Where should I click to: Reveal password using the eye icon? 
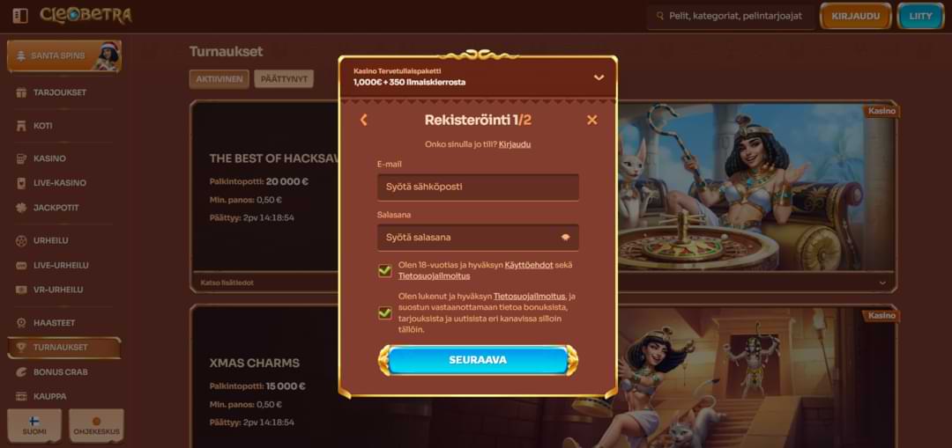point(565,238)
